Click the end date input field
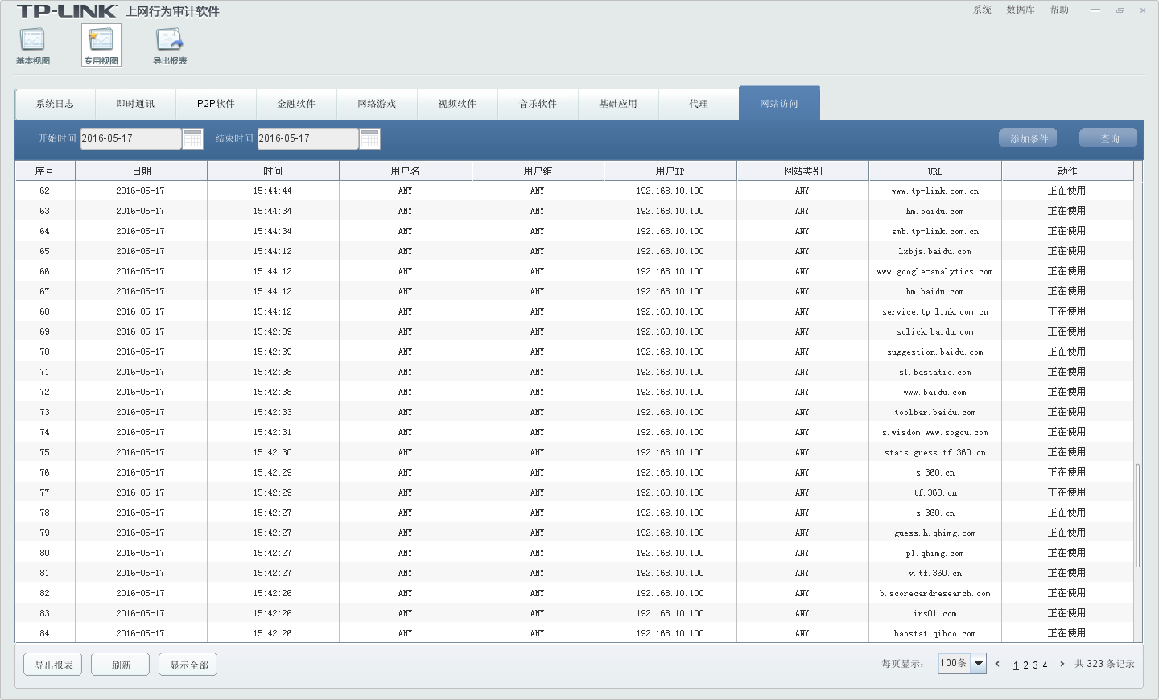 [307, 138]
